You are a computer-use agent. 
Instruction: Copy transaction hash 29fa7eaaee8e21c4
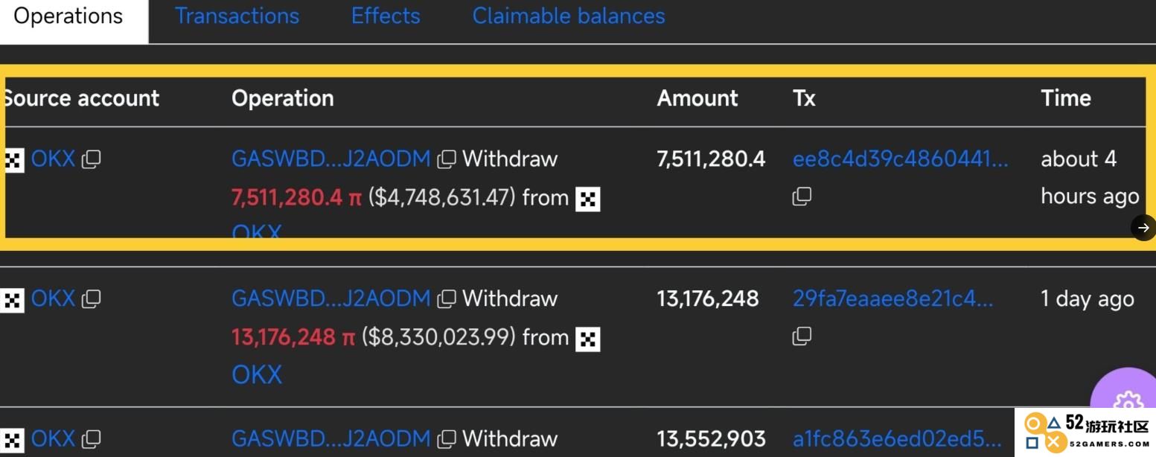[802, 336]
